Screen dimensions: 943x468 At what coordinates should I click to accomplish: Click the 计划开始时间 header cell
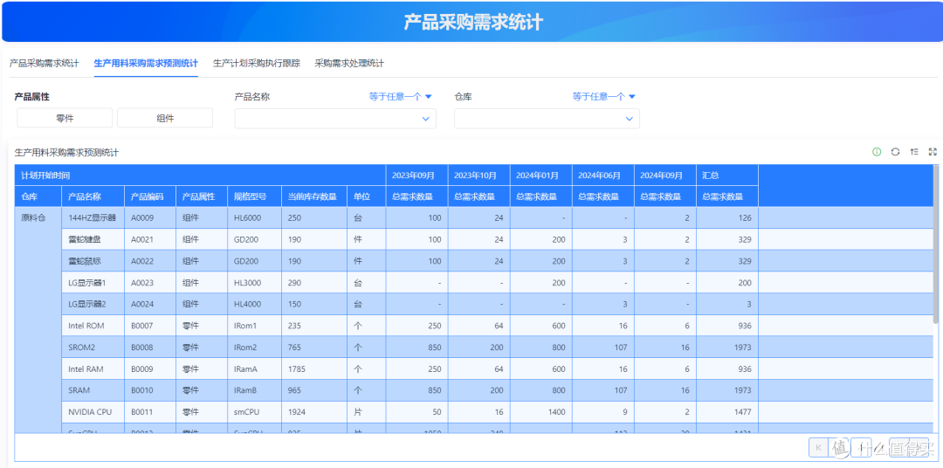[200, 175]
